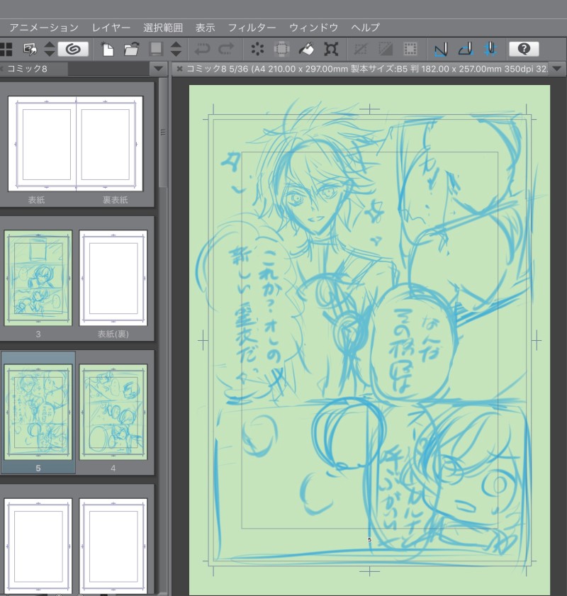Select page 3 thumbnail

click(38, 278)
